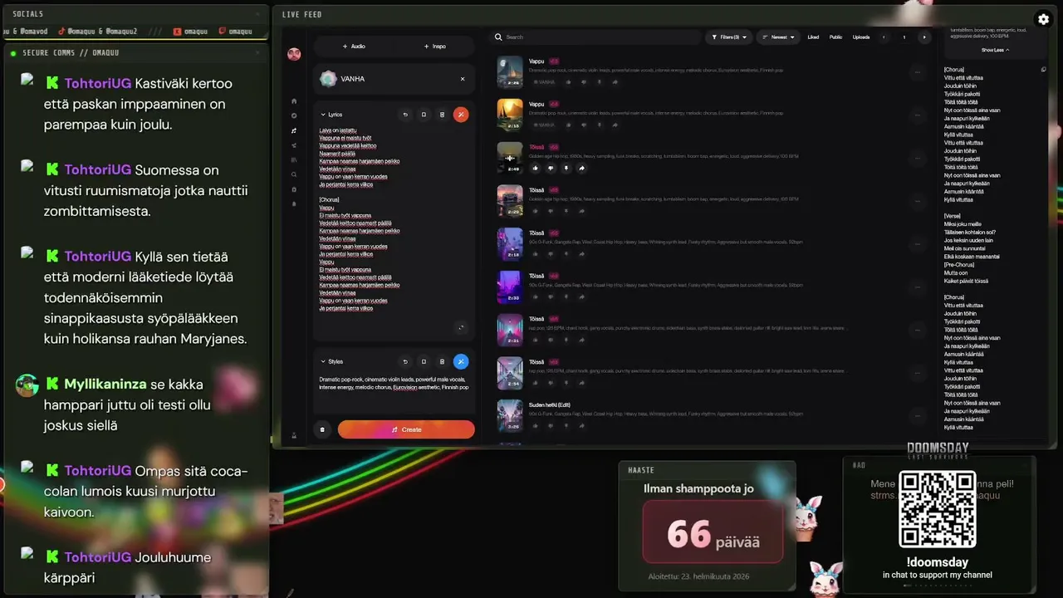Play the Töissä 2:33 thumbnail
Image resolution: width=1063 pixels, height=598 pixels.
point(510,287)
